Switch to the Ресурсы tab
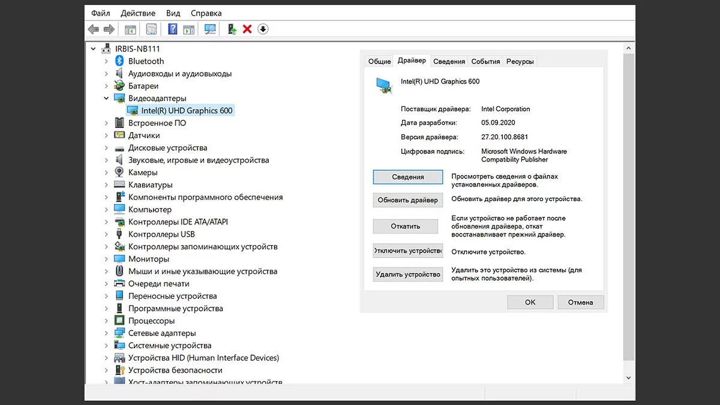This screenshot has height=405, width=720. pyautogui.click(x=520, y=61)
